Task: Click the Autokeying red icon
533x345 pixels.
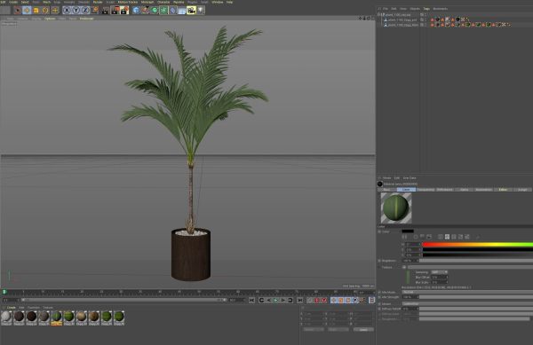Action: coord(324,301)
